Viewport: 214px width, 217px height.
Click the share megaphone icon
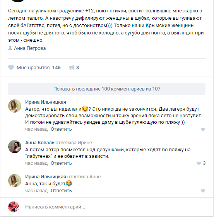(72, 68)
